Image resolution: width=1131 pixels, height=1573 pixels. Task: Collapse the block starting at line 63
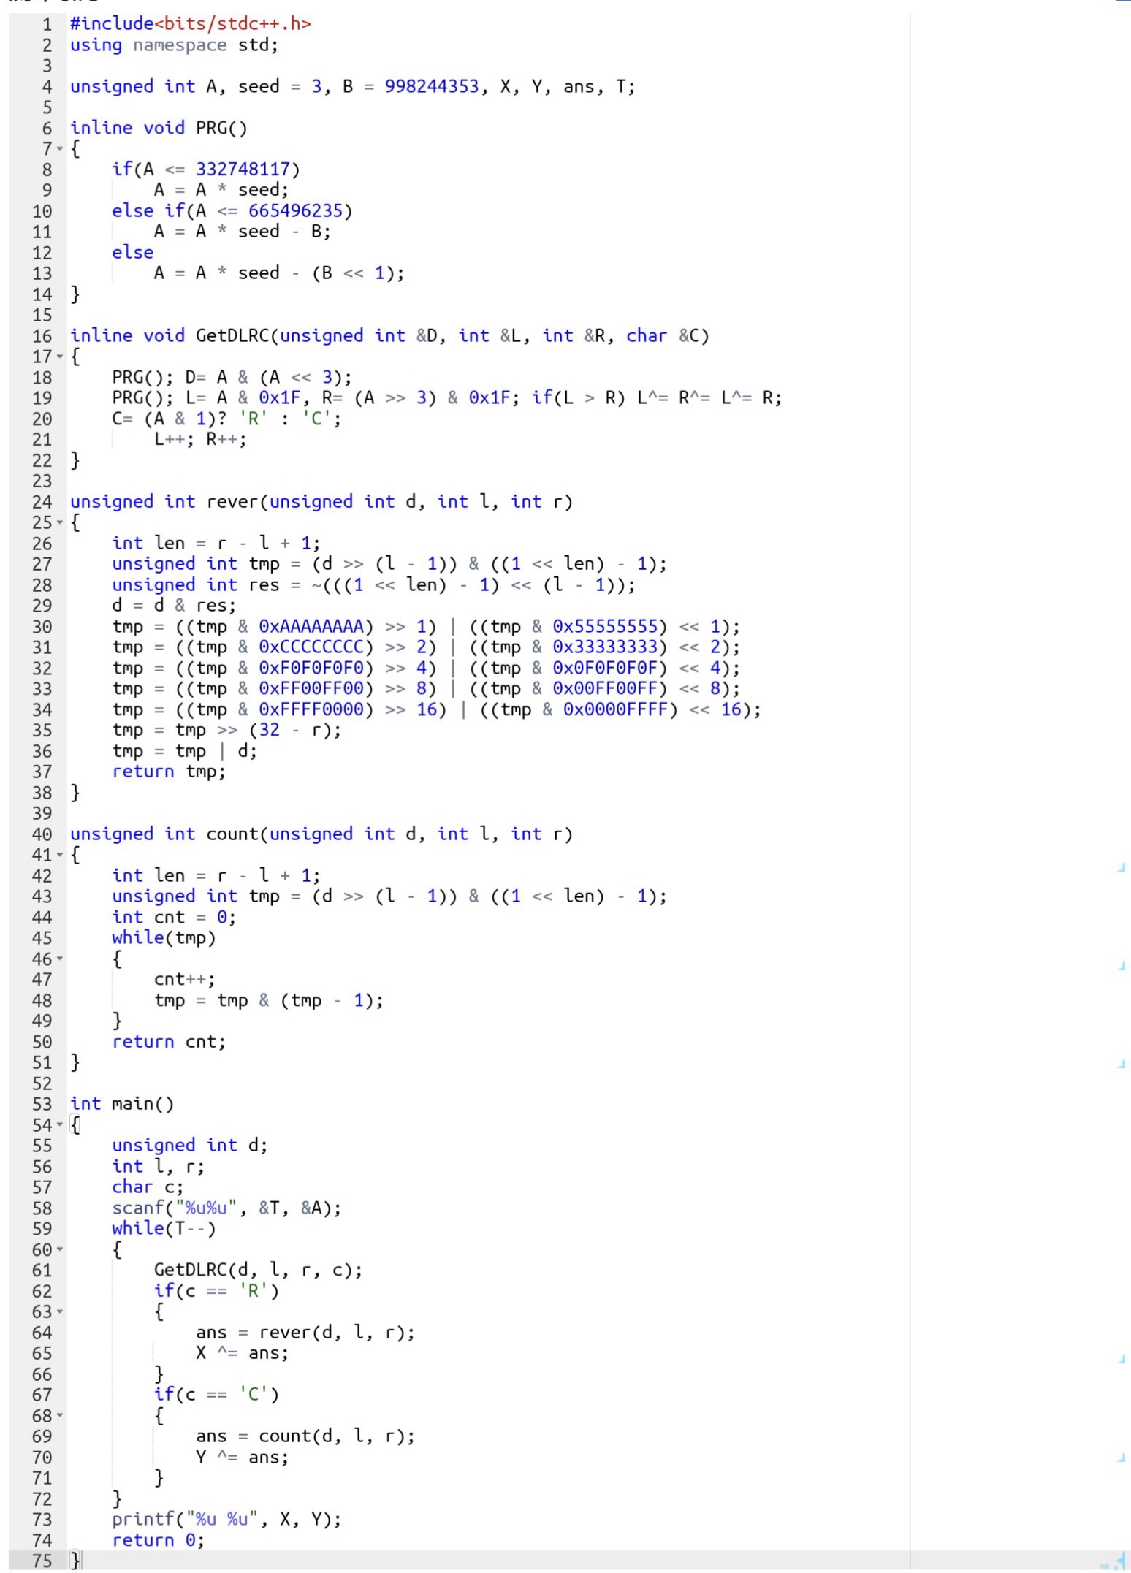pyautogui.click(x=60, y=1312)
